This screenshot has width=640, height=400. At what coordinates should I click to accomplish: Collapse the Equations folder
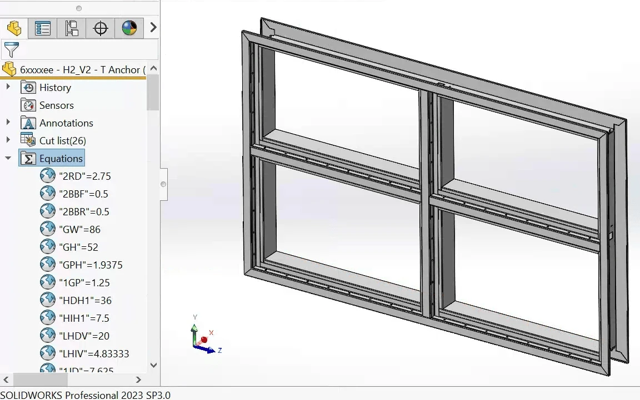tap(8, 158)
